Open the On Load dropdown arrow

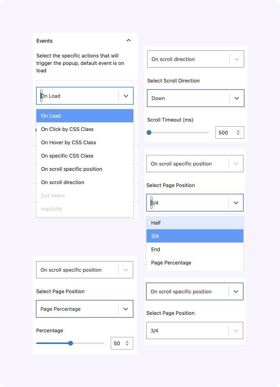click(126, 96)
